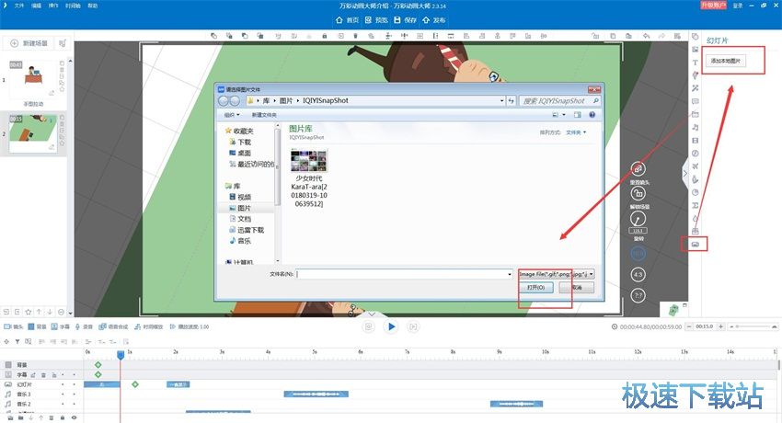Click 打开(O) in the file dialog

point(536,288)
